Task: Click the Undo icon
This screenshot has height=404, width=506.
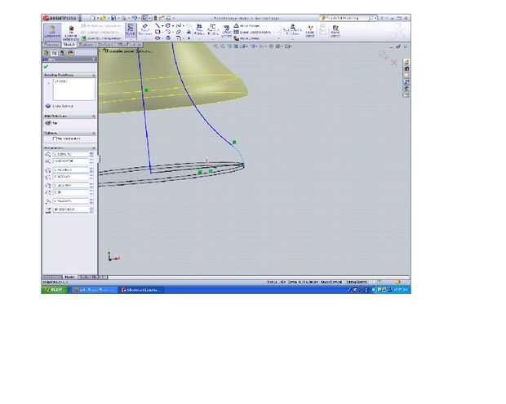Action: click(134, 19)
